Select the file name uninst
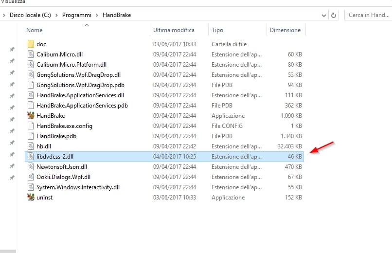 pos(44,198)
